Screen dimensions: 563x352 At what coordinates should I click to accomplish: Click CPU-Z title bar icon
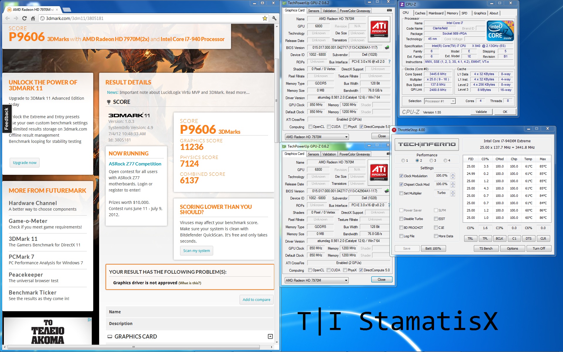tap(402, 4)
